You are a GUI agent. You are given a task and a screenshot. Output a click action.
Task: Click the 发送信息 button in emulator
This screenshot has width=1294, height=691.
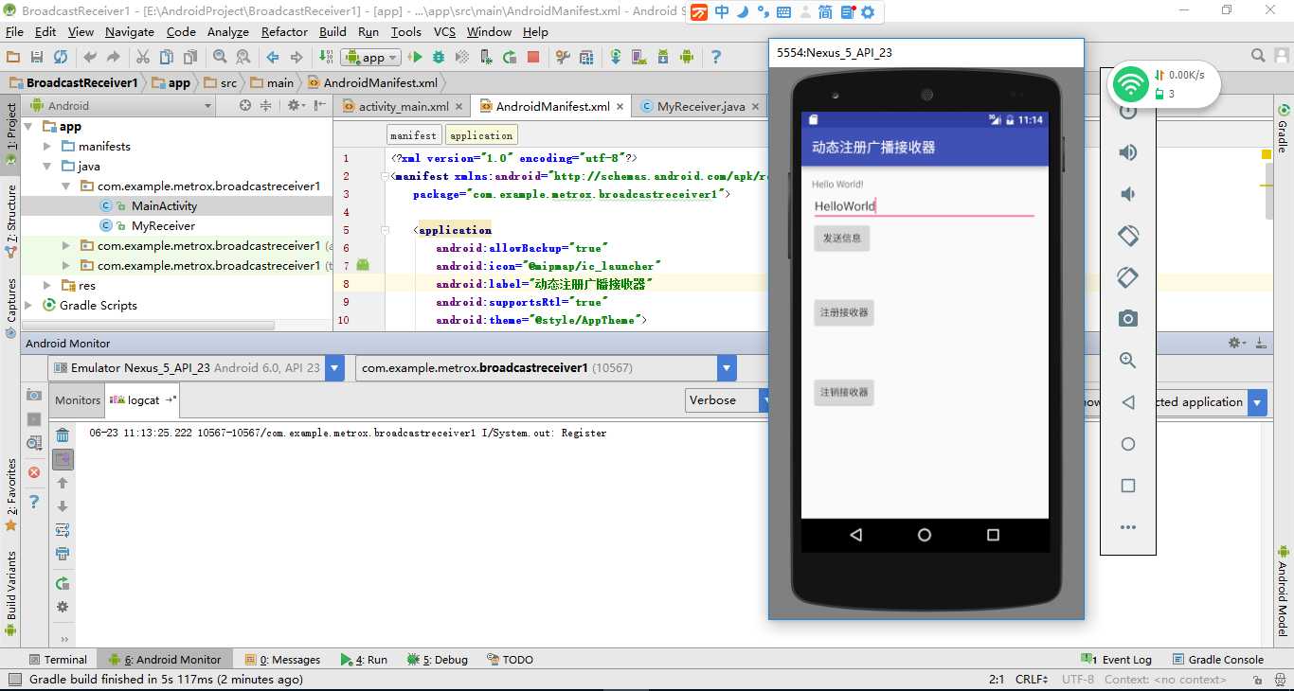point(841,239)
